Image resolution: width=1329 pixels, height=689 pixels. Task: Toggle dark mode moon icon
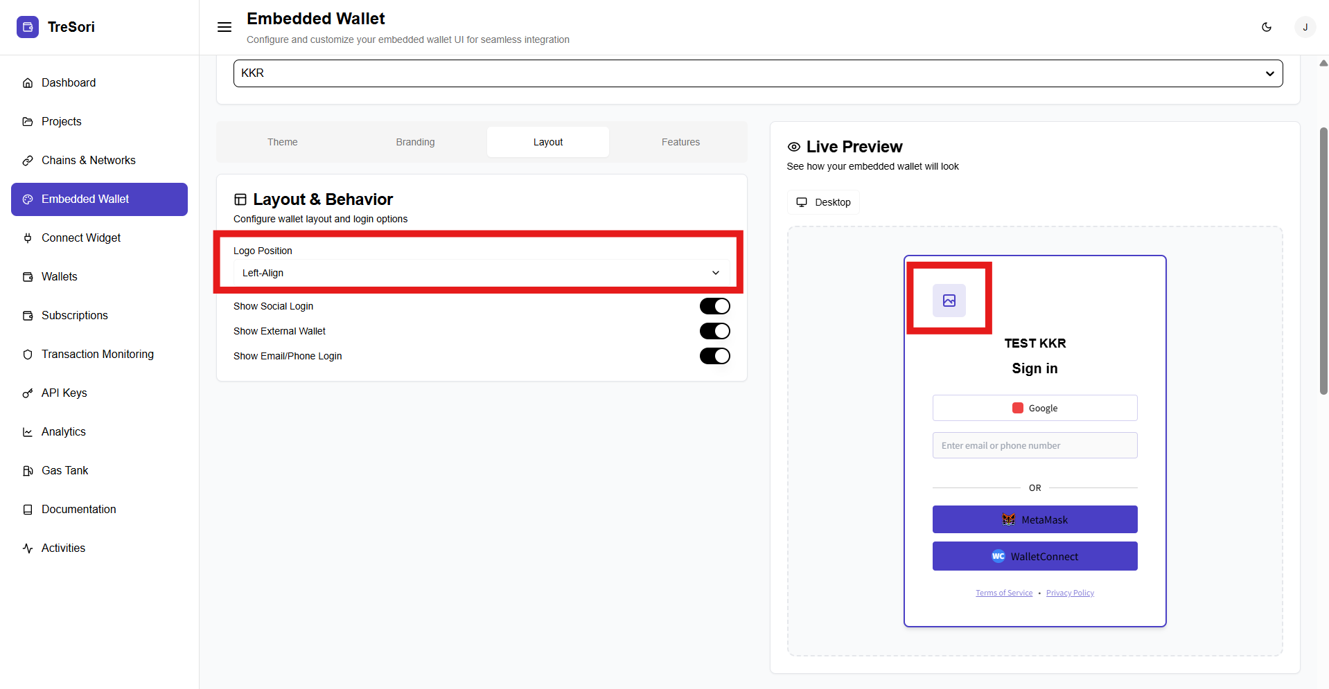[x=1267, y=27]
